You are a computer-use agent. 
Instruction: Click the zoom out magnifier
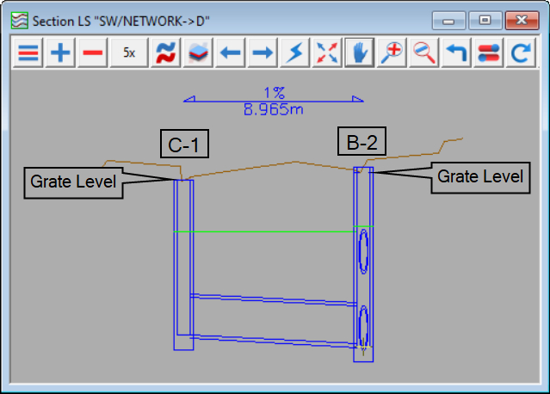click(423, 52)
